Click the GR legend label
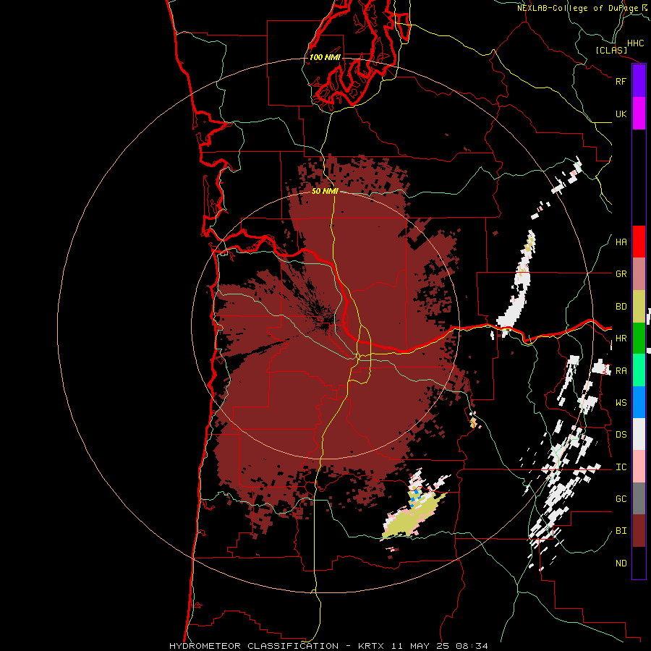The image size is (651, 651). [x=621, y=274]
